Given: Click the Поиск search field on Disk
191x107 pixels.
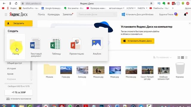Looking at the screenshot, I should click(x=97, y=15).
